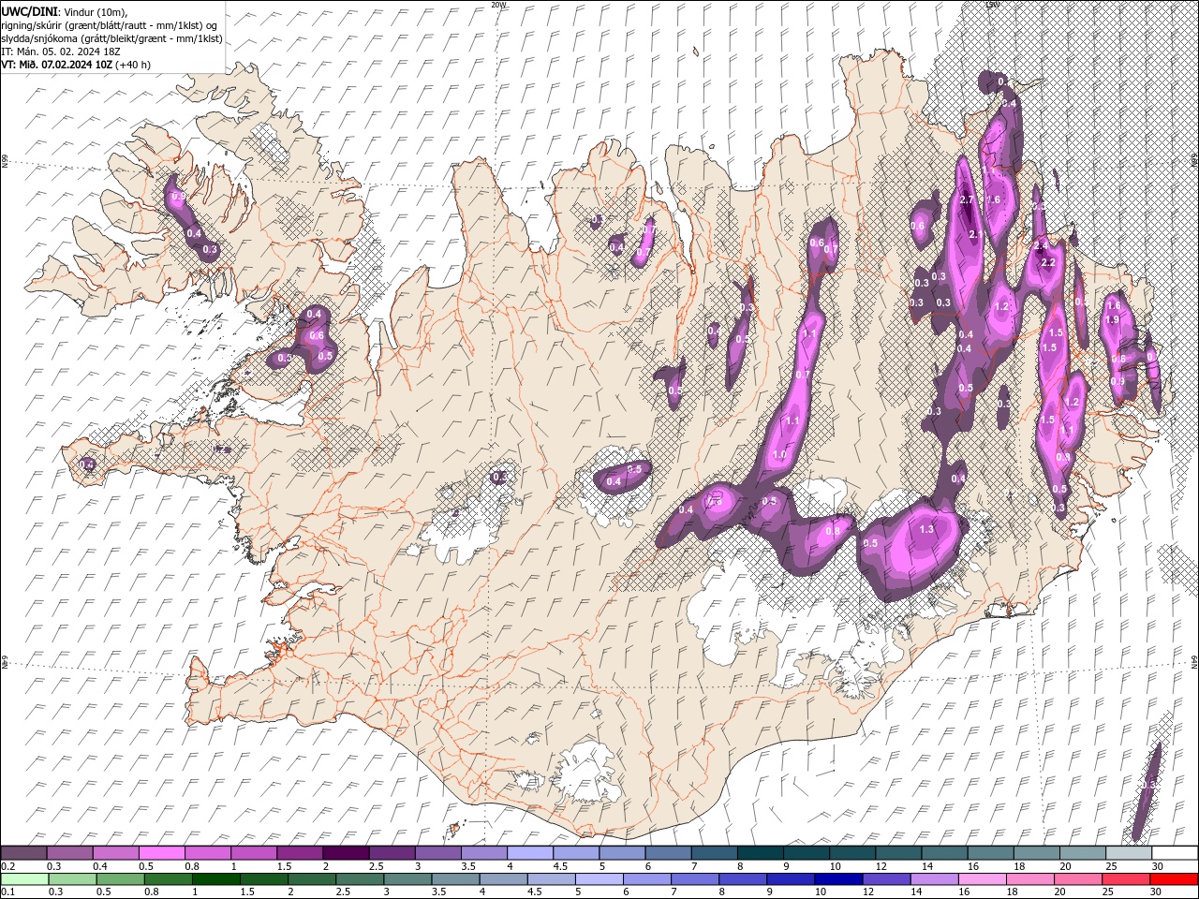Click the 1.9 snowfall value in the east
1199x899 pixels.
pyautogui.click(x=1113, y=319)
